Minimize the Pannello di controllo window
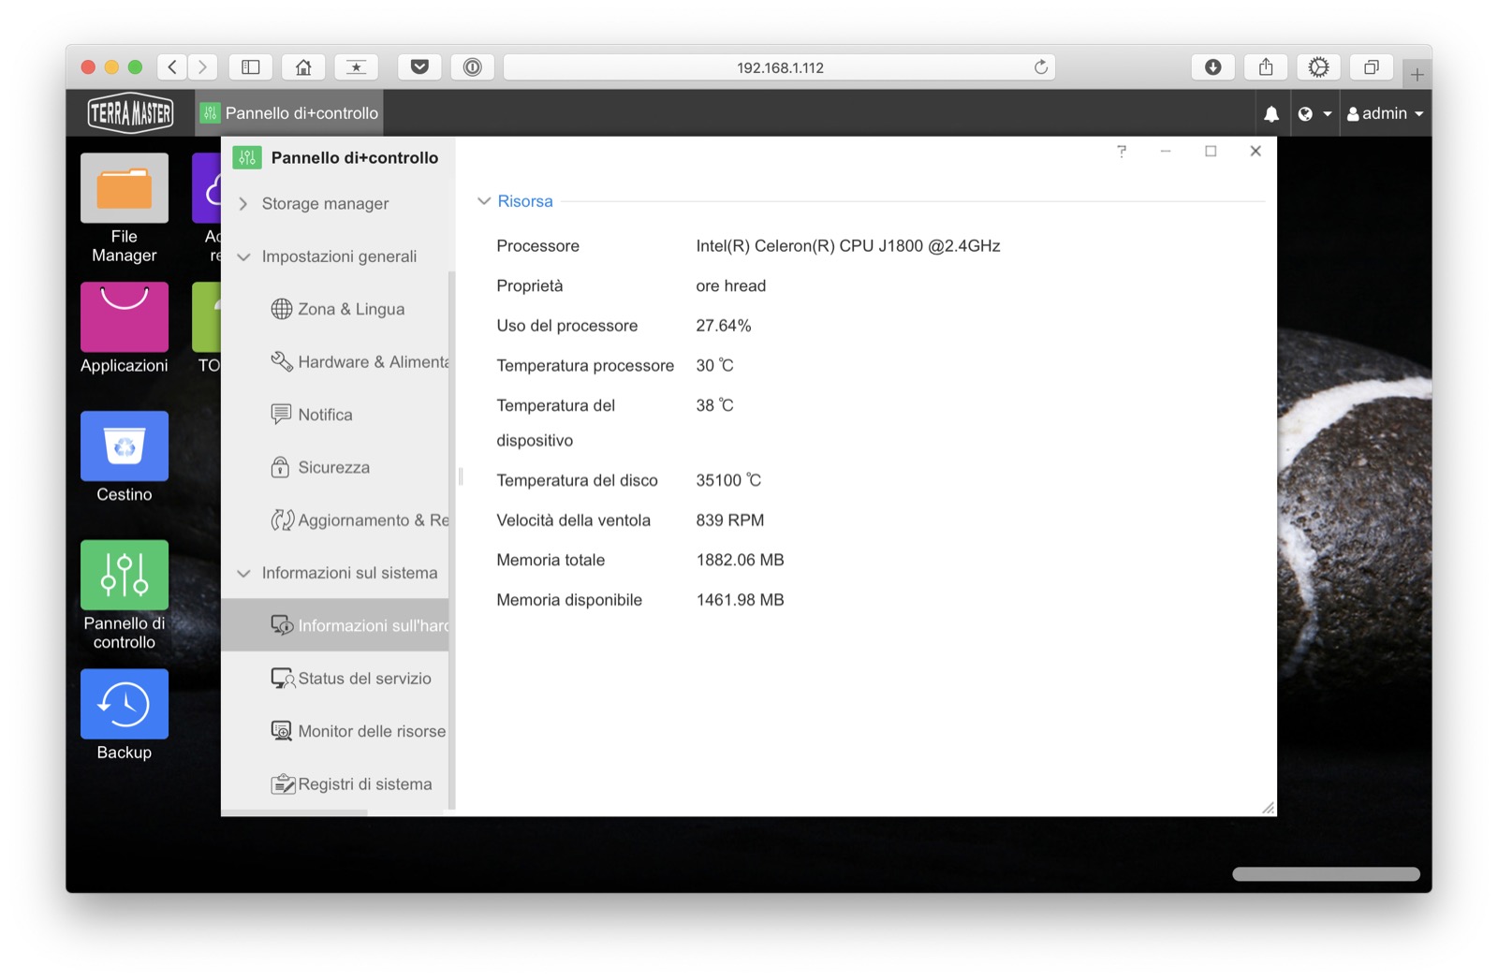The height and width of the screenshot is (980, 1498). (x=1166, y=151)
